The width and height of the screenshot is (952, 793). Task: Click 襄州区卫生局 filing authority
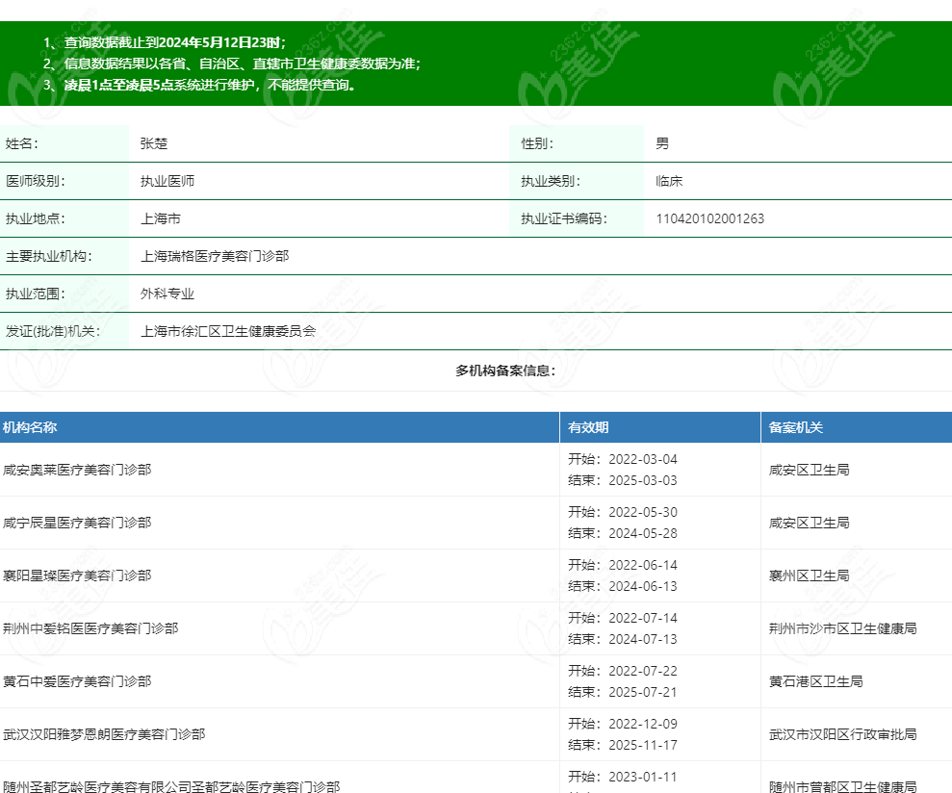(809, 576)
